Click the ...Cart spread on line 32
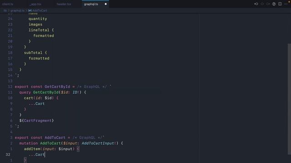 click(36, 154)
